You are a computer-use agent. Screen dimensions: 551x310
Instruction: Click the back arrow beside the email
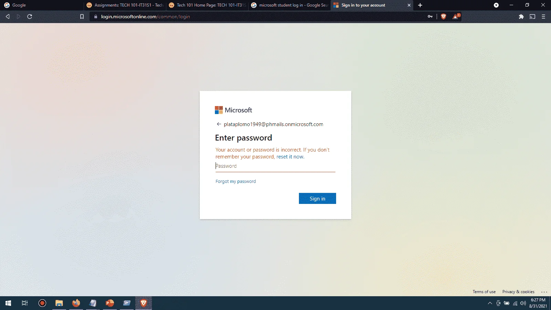[x=219, y=124]
